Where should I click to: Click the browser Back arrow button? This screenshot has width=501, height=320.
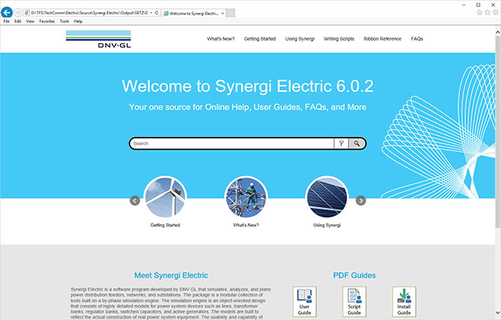pos(7,12)
